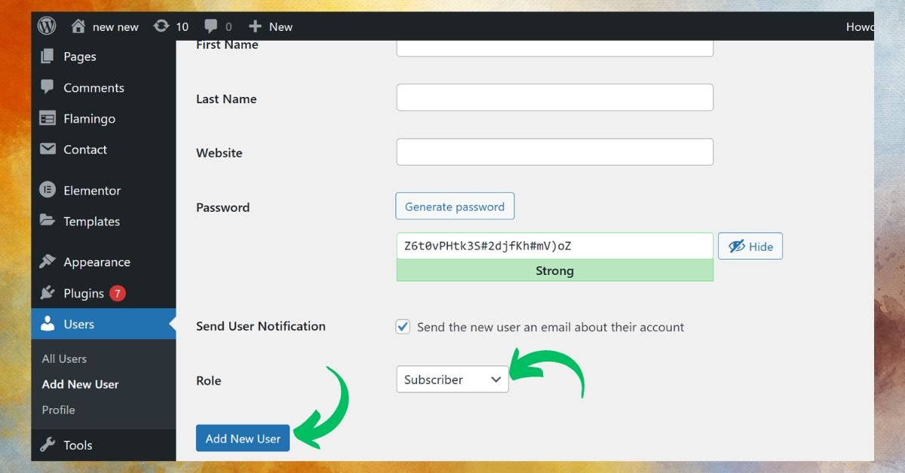Click the Password field label
Screen dimensions: 905x473
(x=222, y=207)
